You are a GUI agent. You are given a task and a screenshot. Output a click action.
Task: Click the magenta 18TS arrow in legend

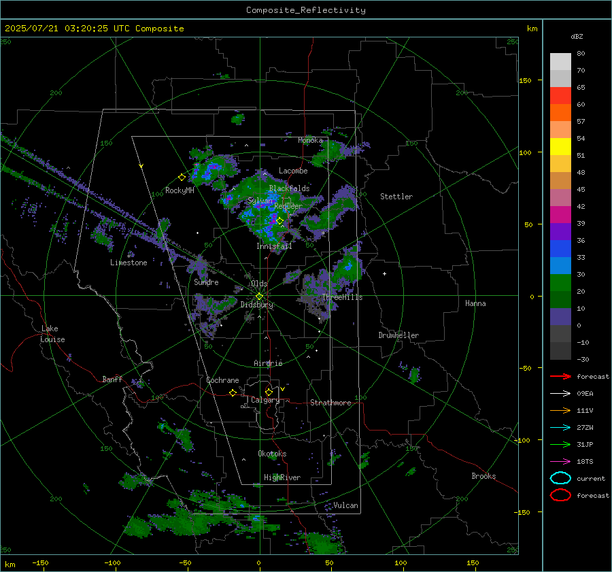point(560,462)
